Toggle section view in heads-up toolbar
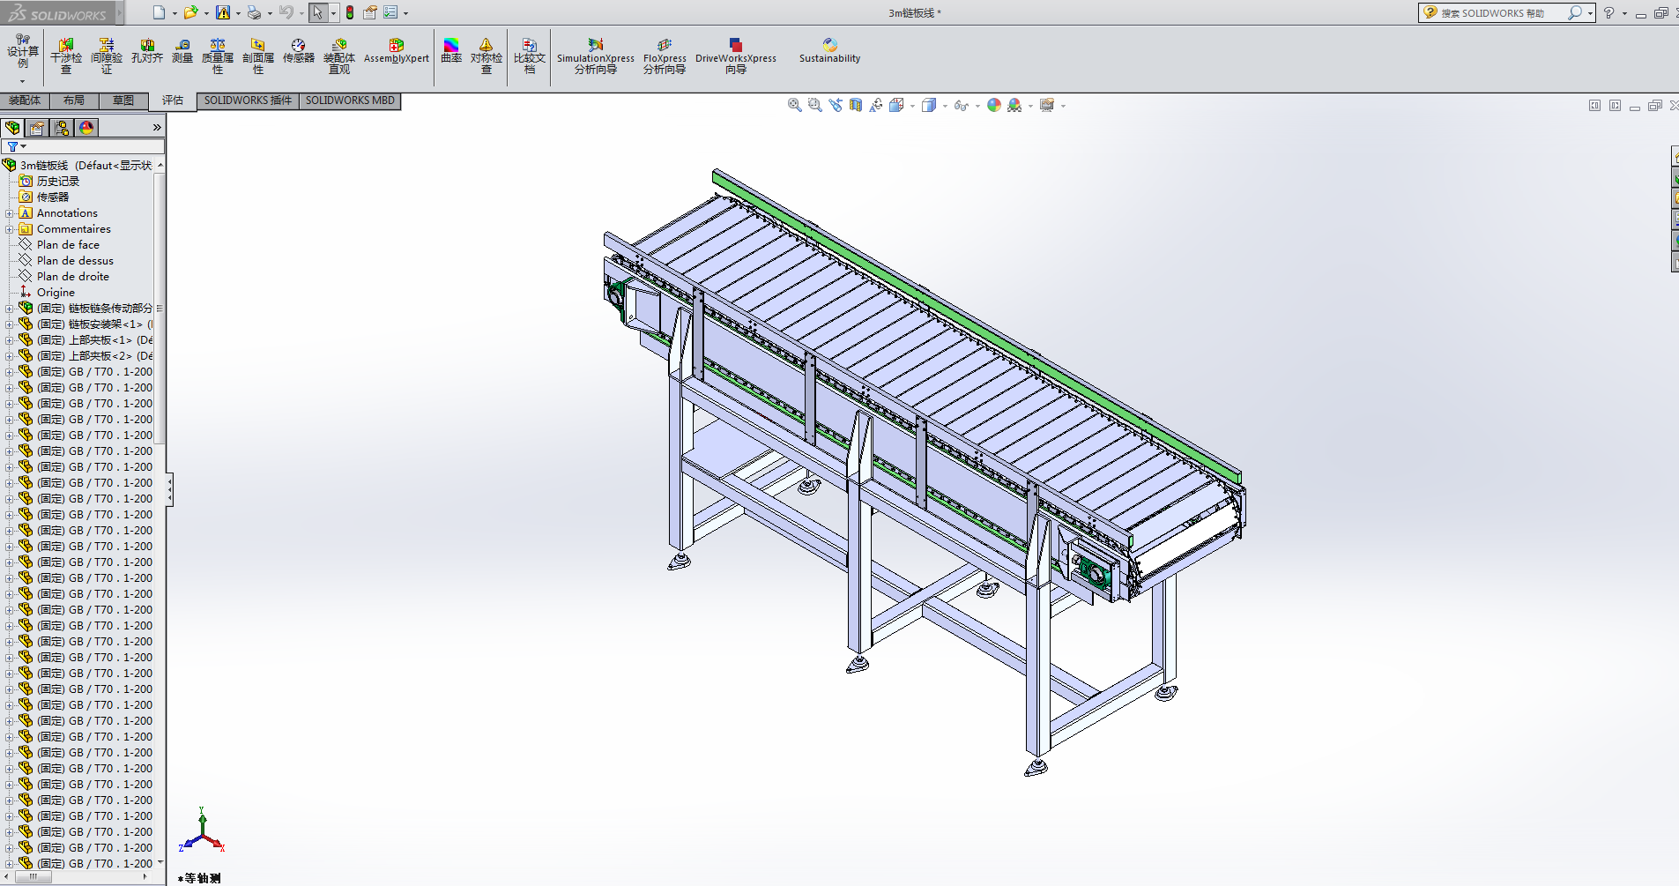The height and width of the screenshot is (886, 1679). (x=856, y=105)
